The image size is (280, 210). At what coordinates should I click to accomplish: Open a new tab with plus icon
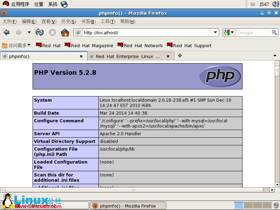[x=180, y=56]
